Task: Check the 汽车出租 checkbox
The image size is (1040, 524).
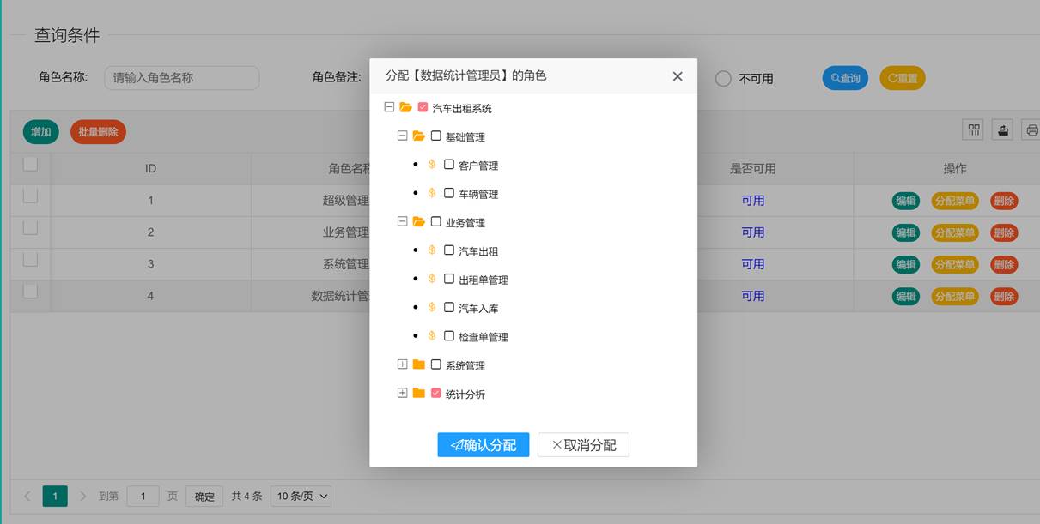Action: pos(449,250)
